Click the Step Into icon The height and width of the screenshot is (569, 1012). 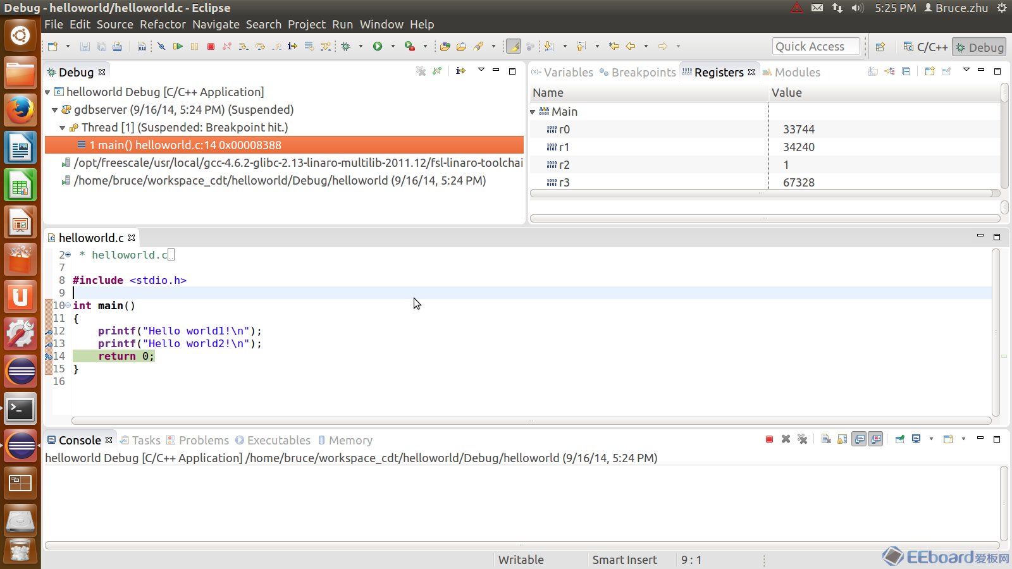[244, 46]
